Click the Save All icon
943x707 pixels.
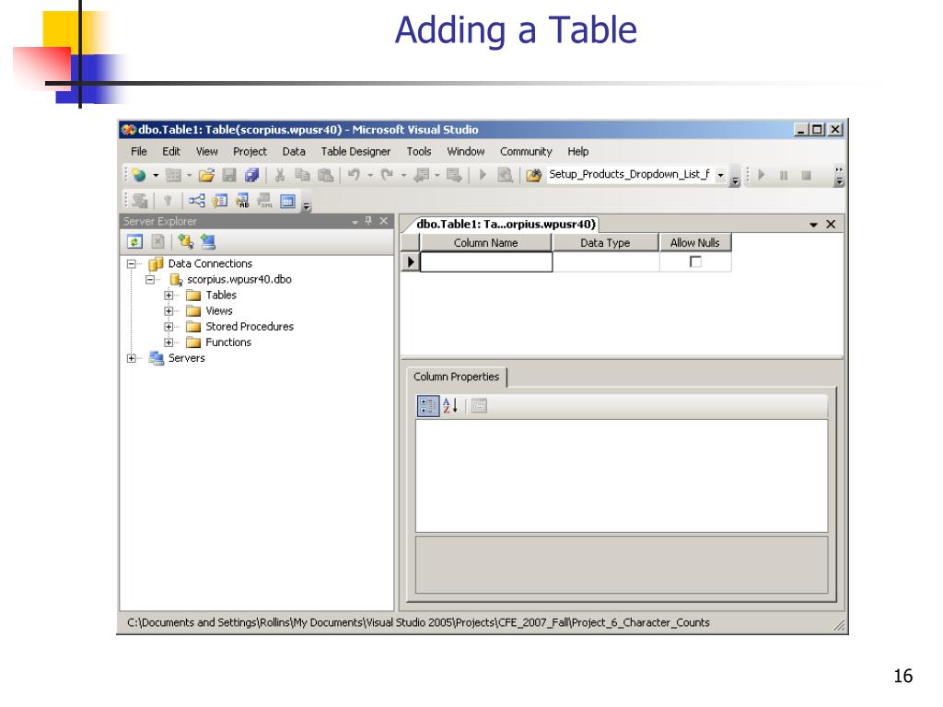click(251, 175)
